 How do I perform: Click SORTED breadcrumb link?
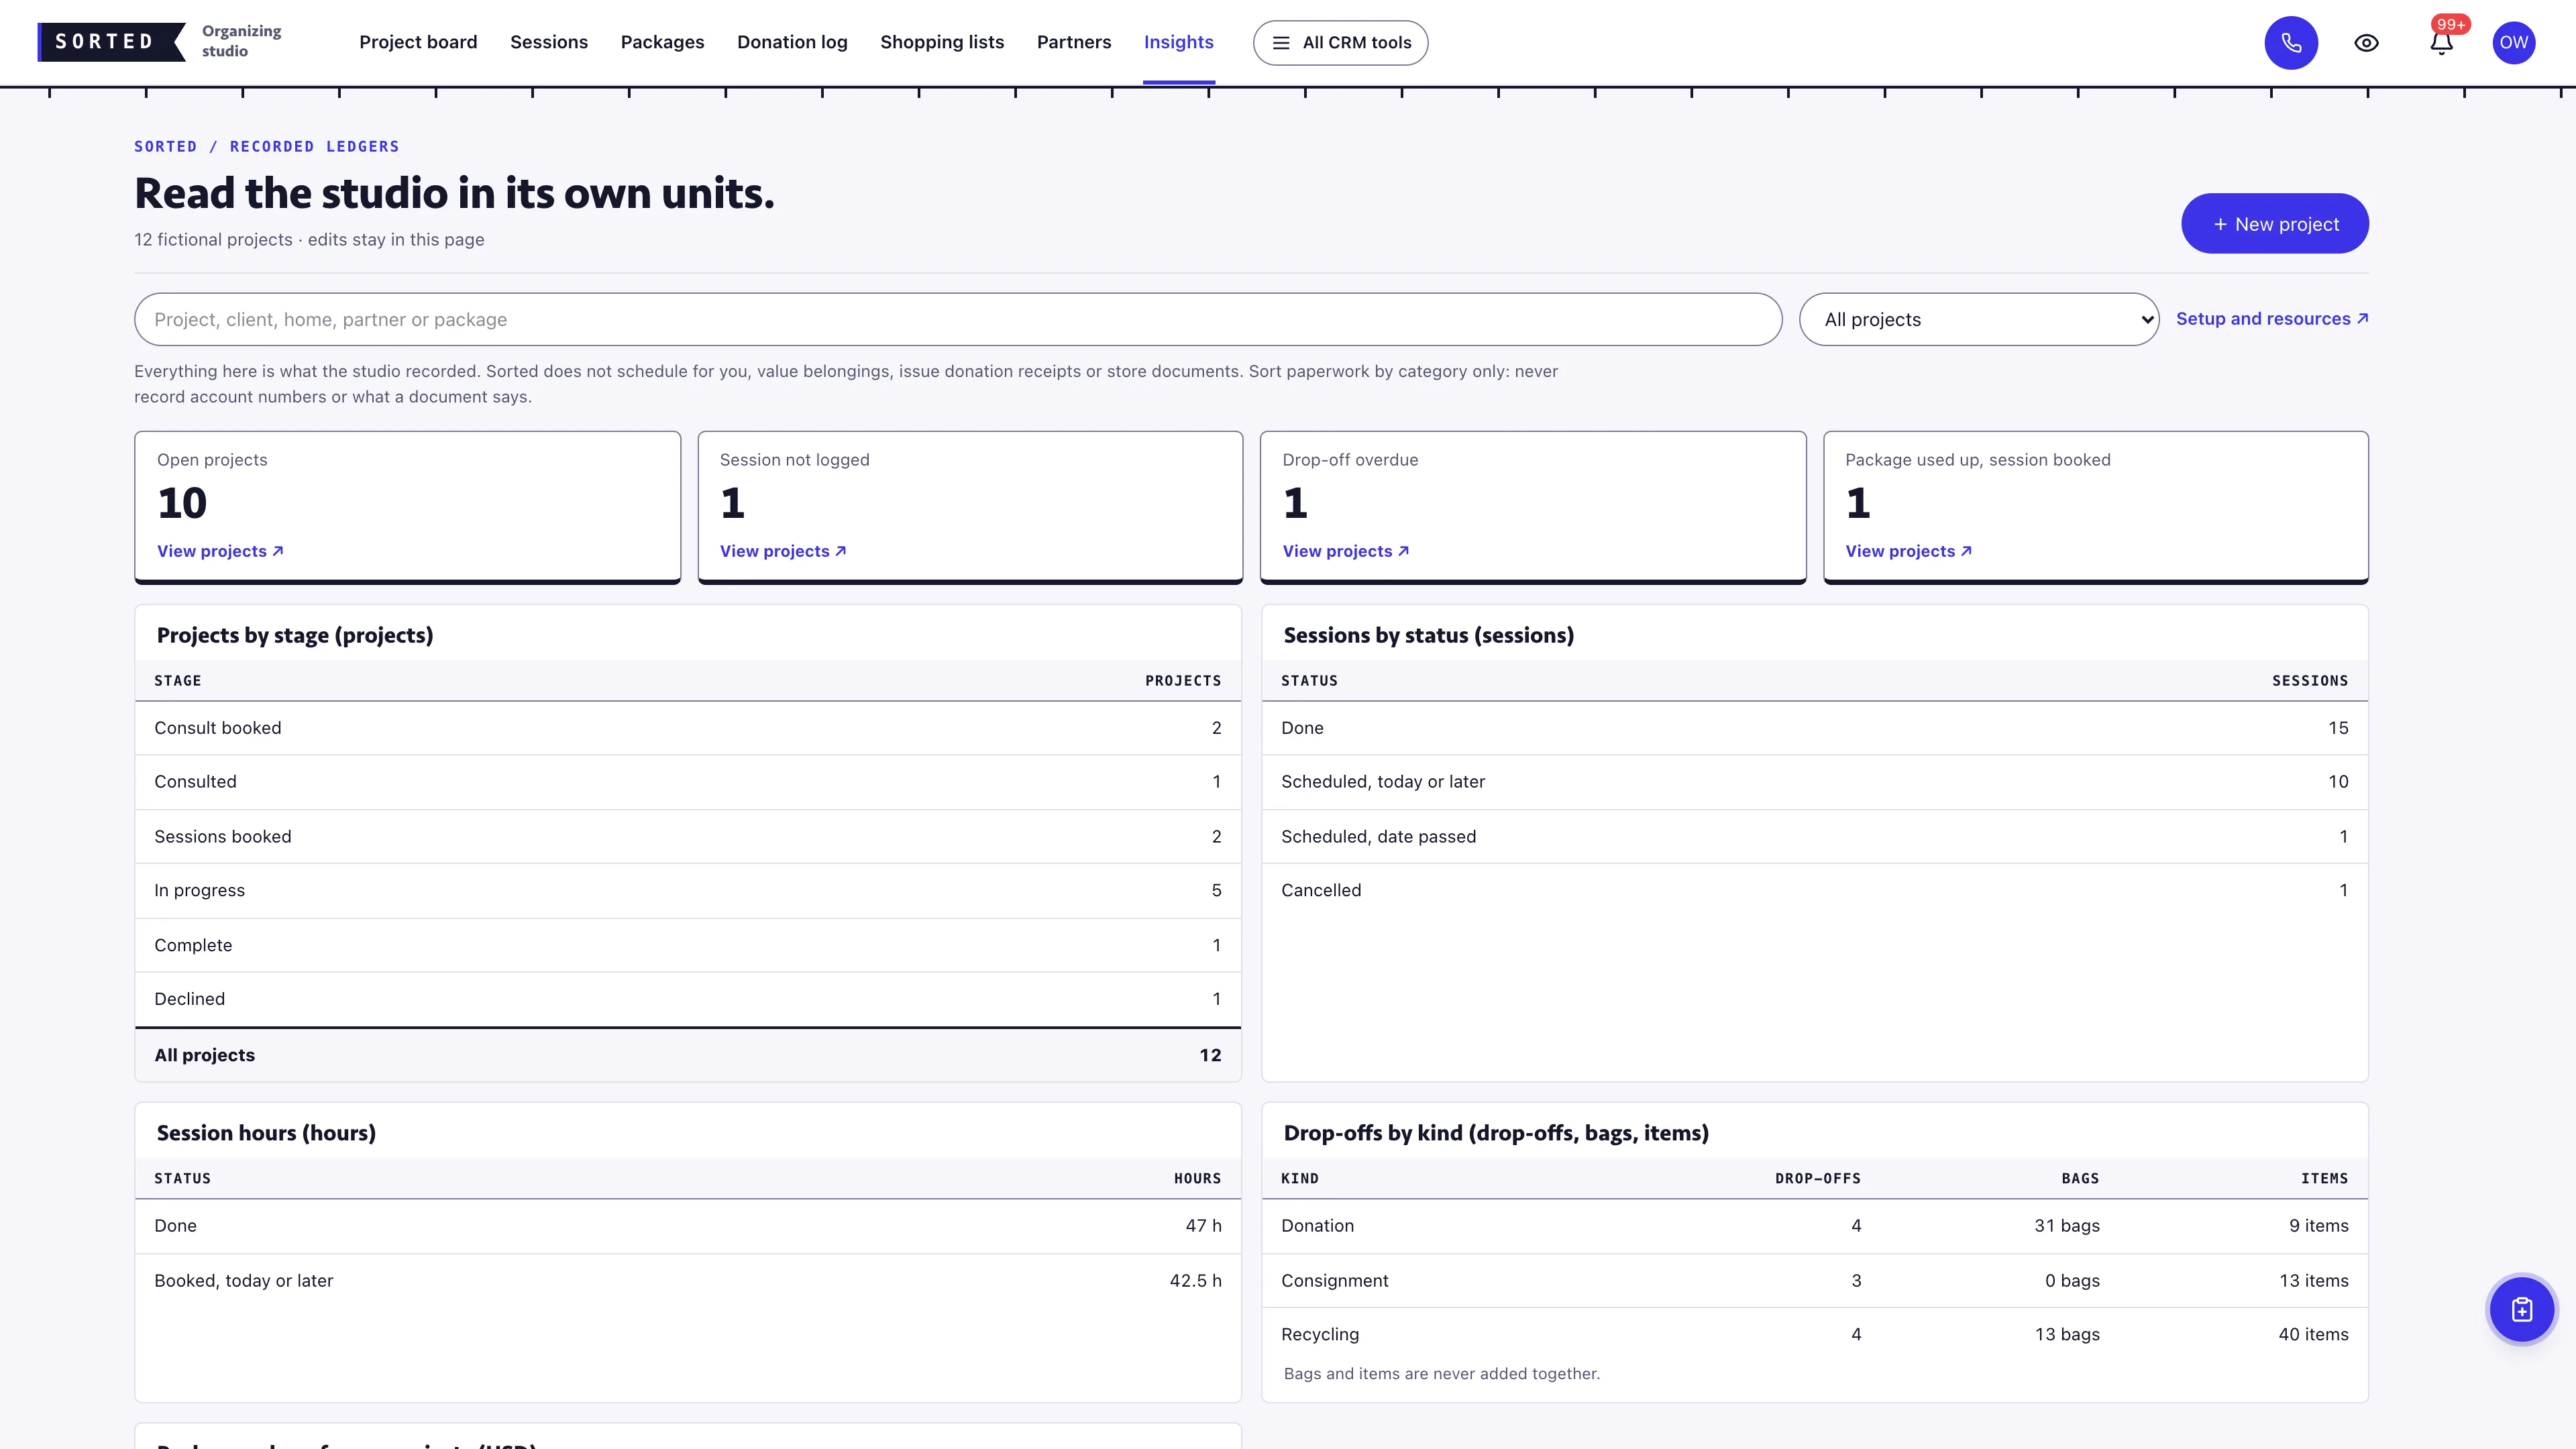(165, 146)
